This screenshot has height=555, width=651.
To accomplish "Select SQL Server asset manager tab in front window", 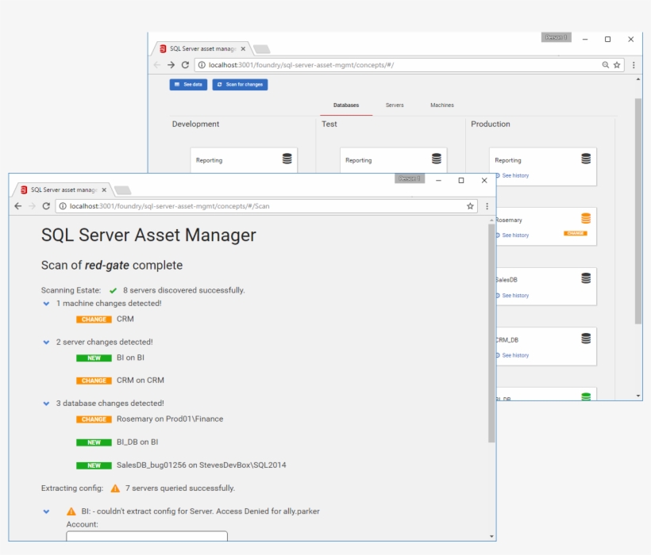I will (x=64, y=189).
